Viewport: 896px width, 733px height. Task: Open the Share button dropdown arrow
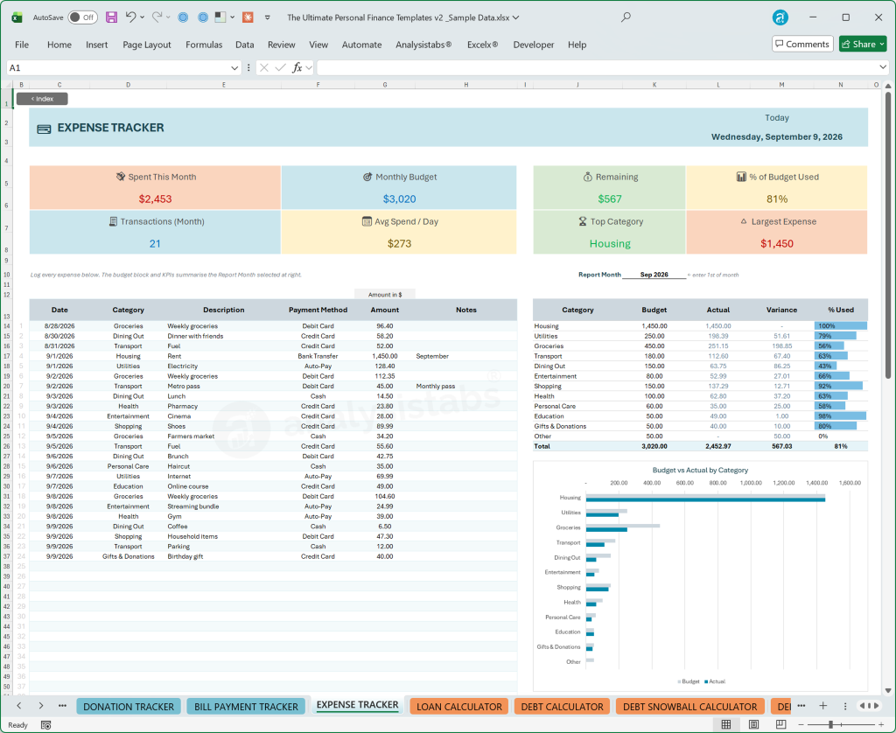[x=882, y=44]
